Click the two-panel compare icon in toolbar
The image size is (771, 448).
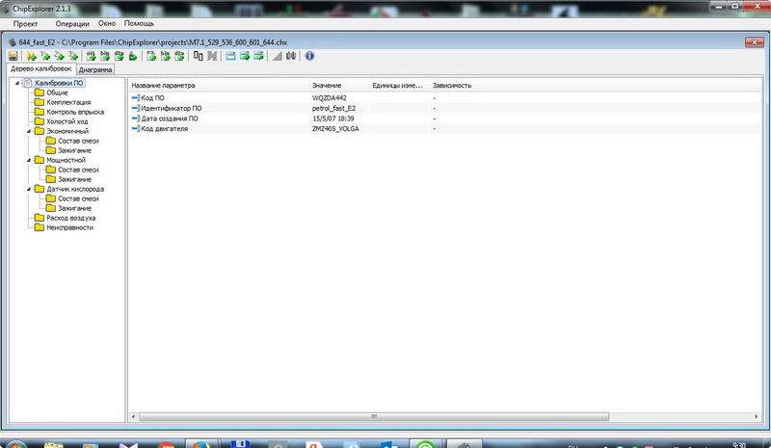point(198,56)
